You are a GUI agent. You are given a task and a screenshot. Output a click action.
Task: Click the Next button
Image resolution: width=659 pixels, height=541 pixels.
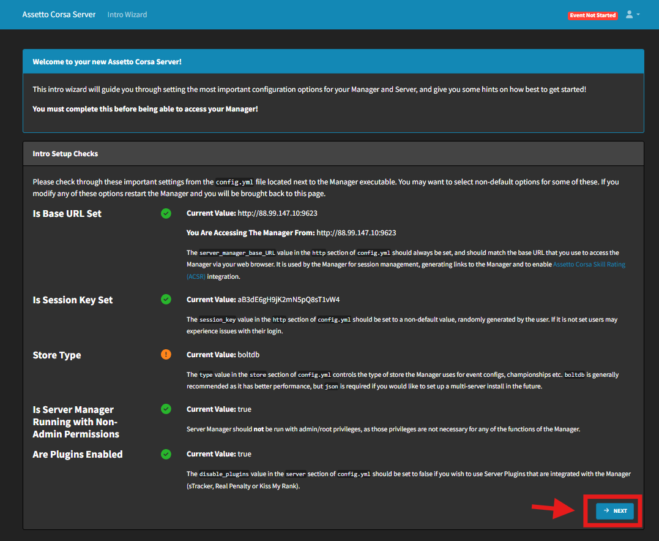click(x=614, y=511)
